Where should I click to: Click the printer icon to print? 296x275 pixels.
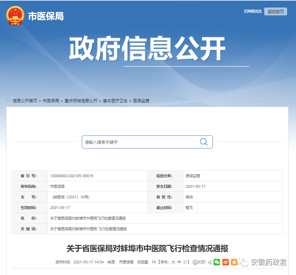195,262
